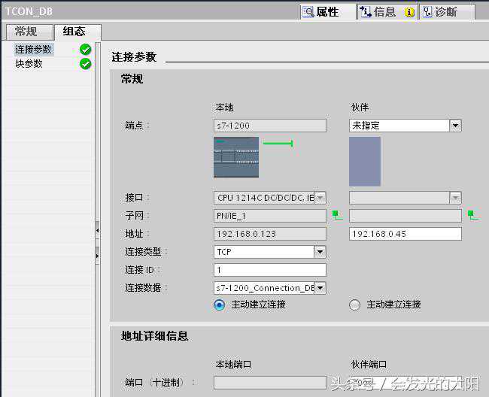The width and height of the screenshot is (489, 397).
Task: Open the 诊断 tab
Action: pyautogui.click(x=447, y=12)
